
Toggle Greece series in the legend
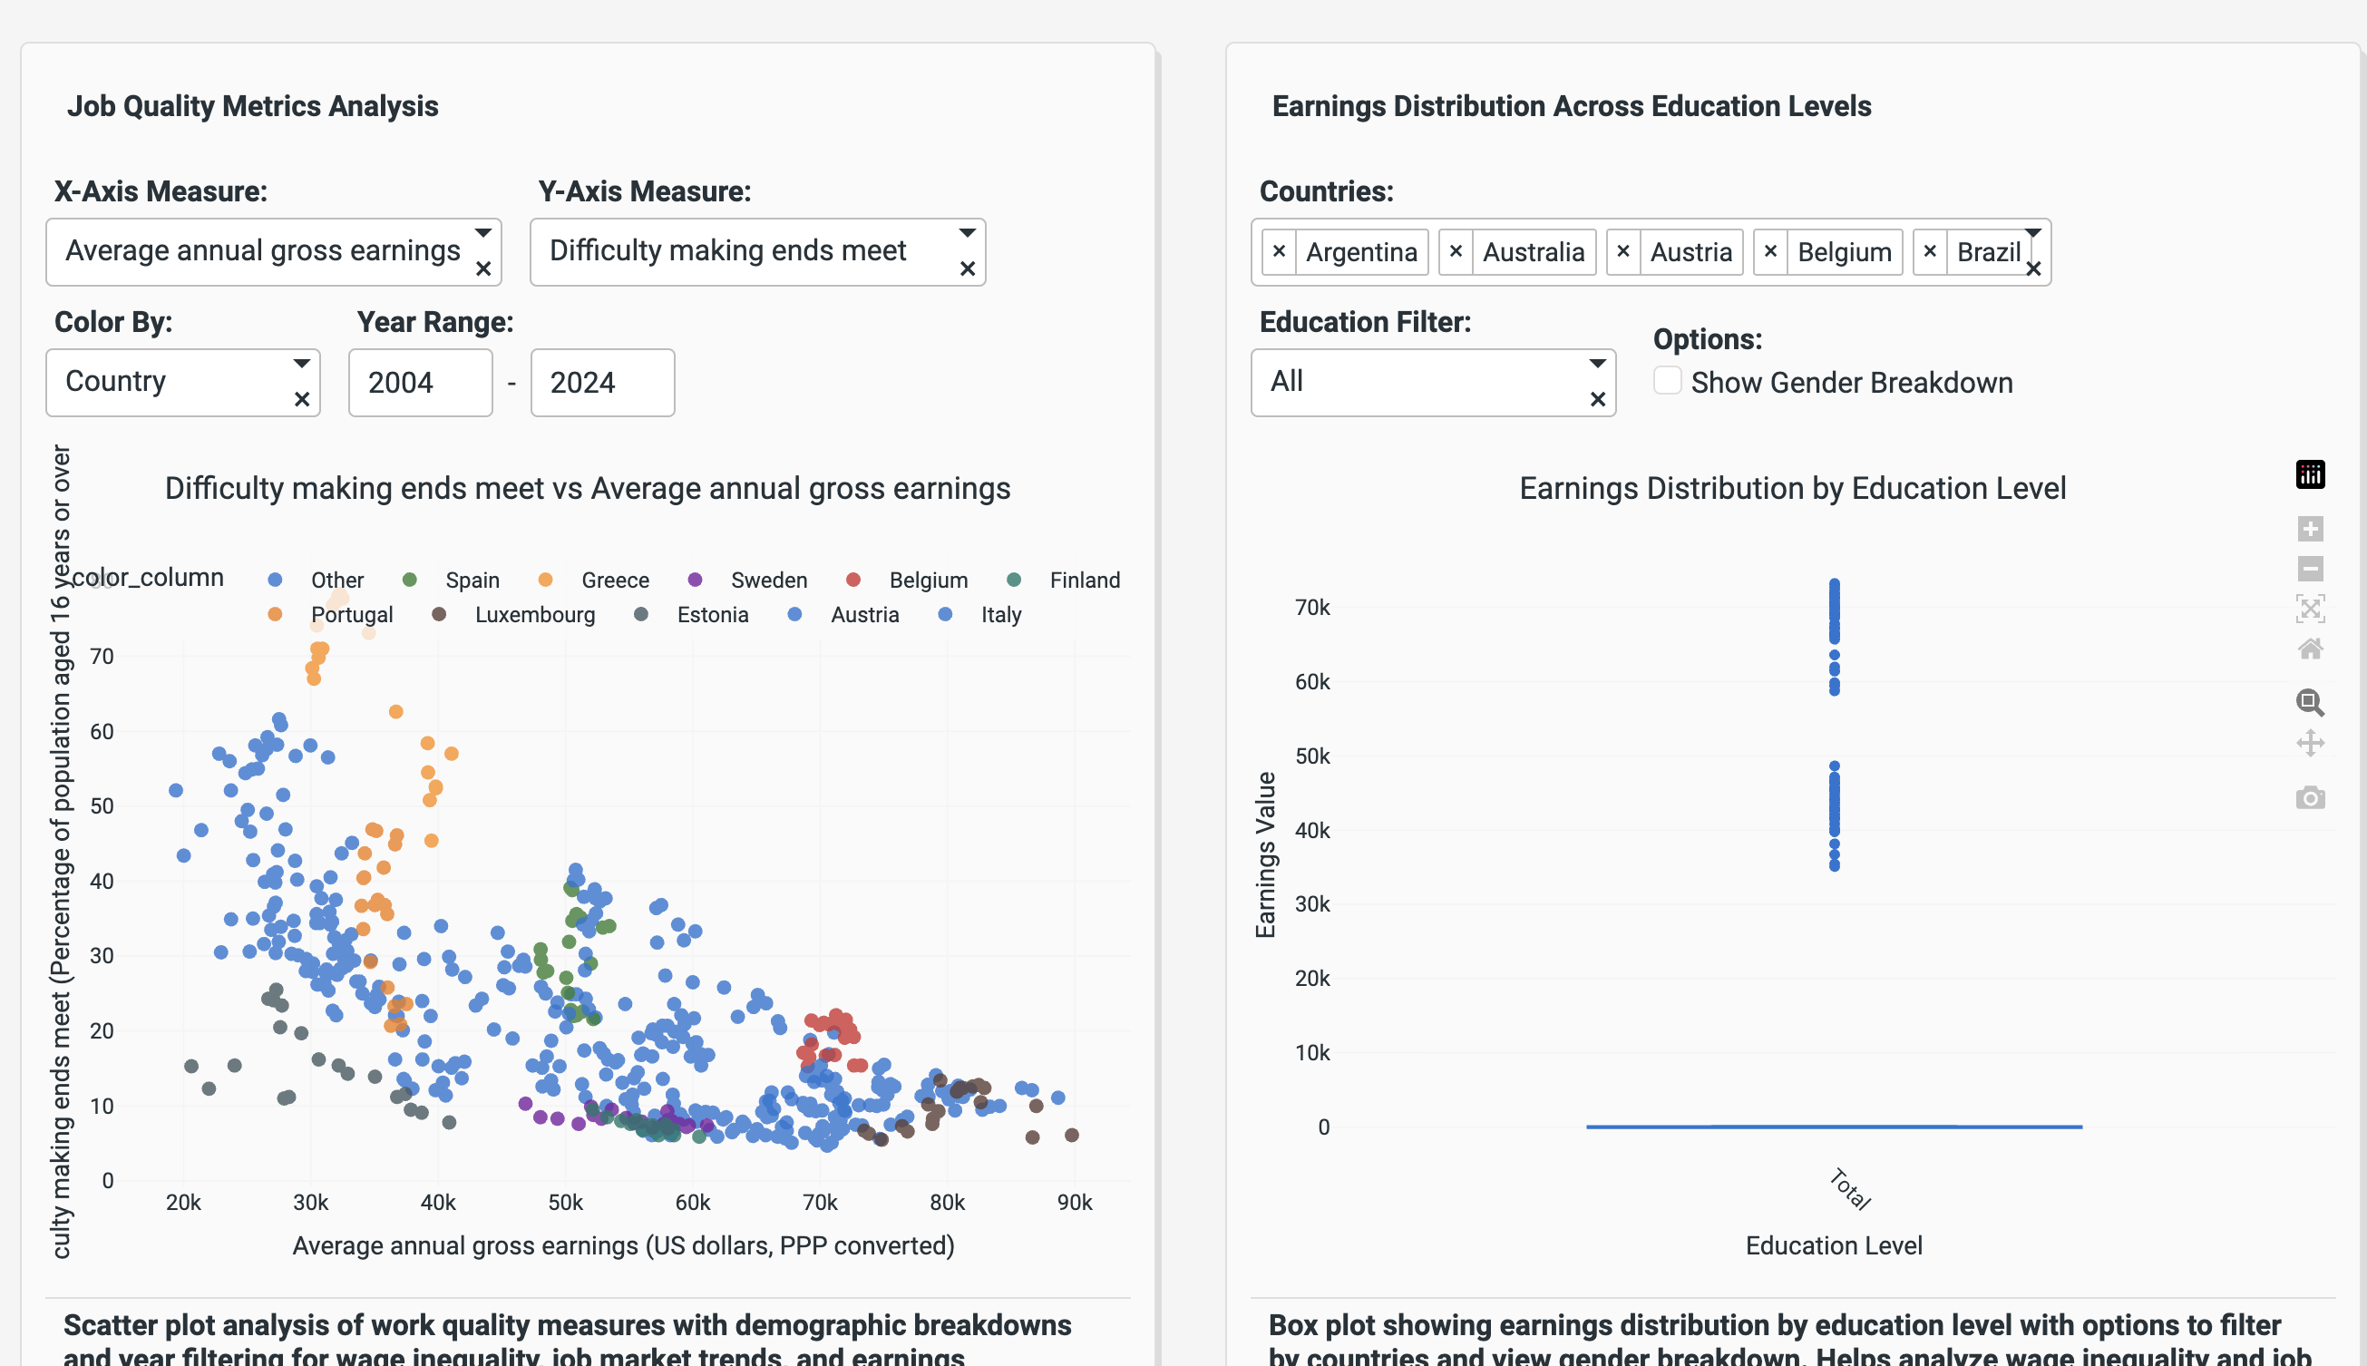pos(613,580)
